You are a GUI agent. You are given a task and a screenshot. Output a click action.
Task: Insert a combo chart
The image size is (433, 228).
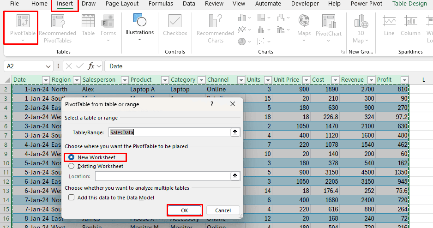pyautogui.click(x=283, y=29)
